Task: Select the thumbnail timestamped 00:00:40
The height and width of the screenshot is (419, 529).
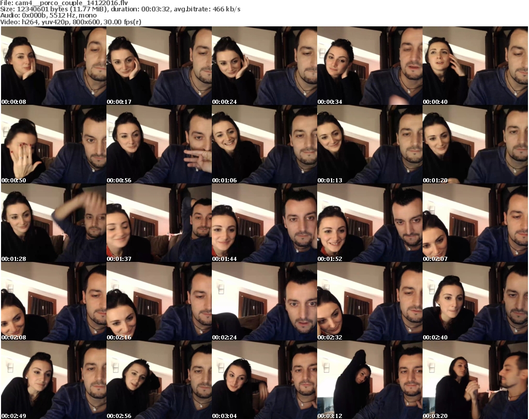Action: (475, 66)
